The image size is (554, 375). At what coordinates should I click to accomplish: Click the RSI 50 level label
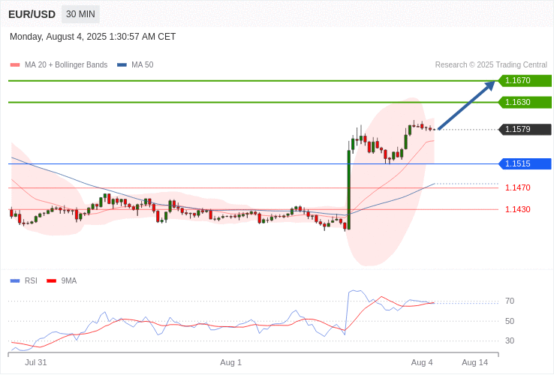click(510, 321)
